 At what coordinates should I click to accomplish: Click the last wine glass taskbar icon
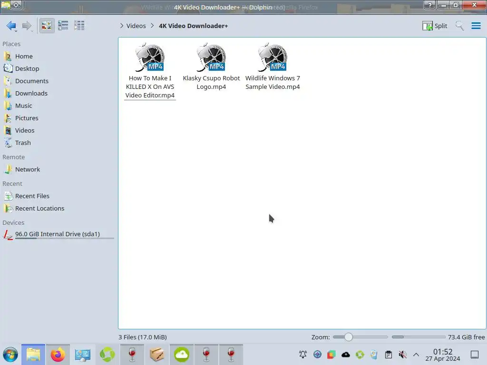pos(231,355)
